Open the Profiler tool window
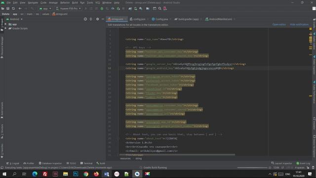Image resolution: width=316 pixels, height=178 pixels. point(29,163)
